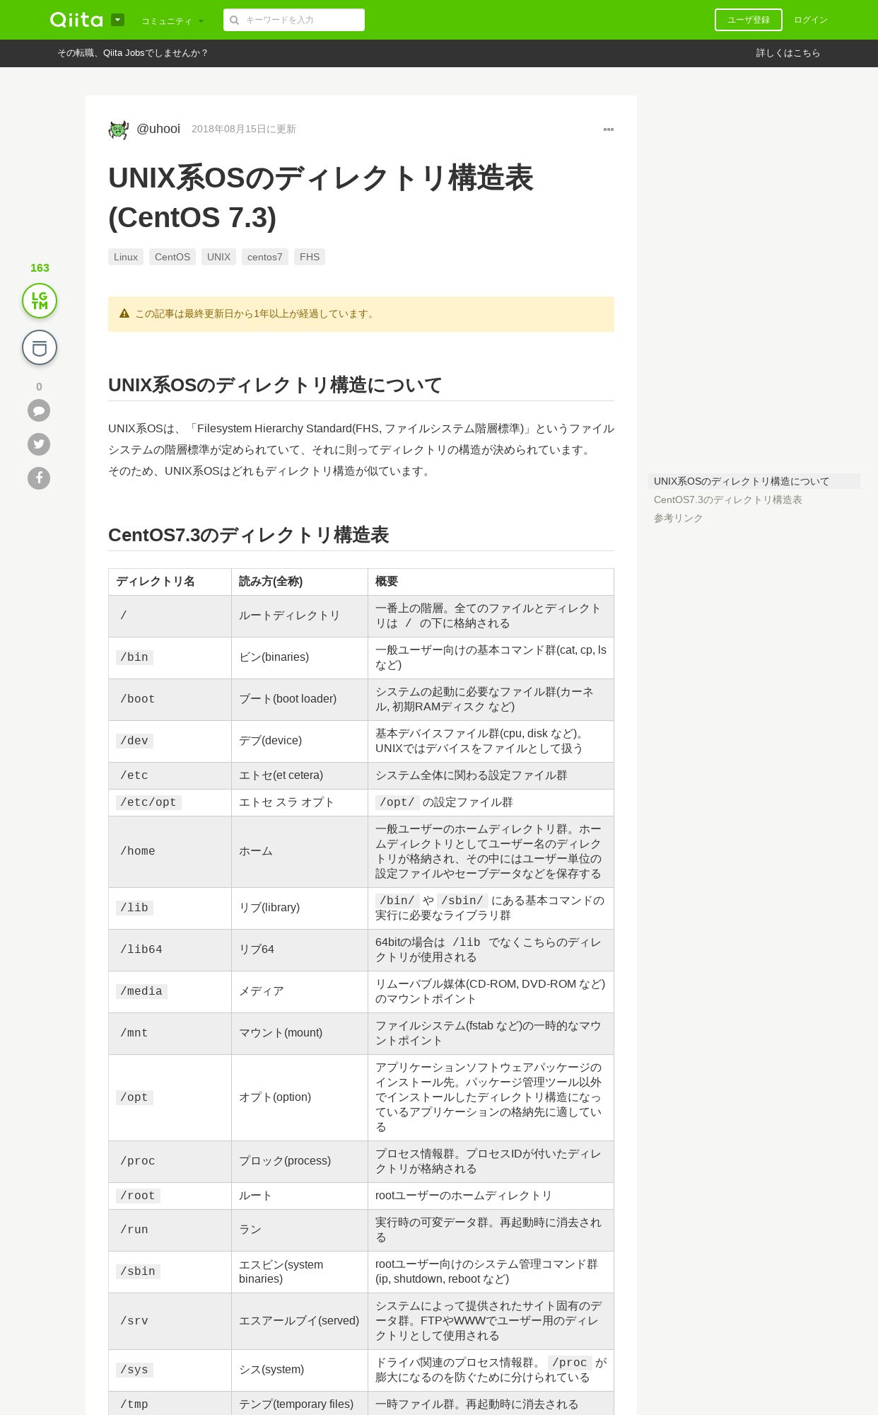
Task: Click the /etc/opt table cell
Action: [170, 802]
